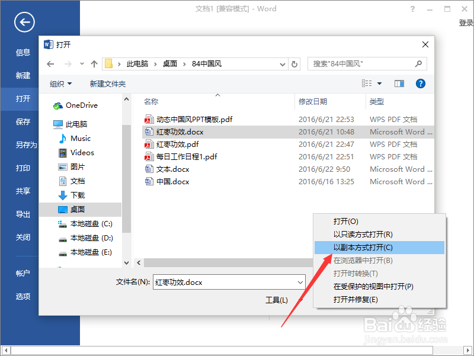The height and width of the screenshot is (356, 474).
Task: Open the 图片 folder
Action: tap(71, 167)
